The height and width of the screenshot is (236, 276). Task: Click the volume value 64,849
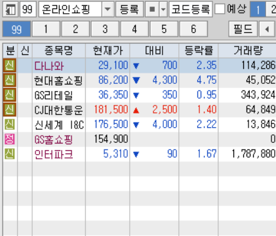pyautogui.click(x=261, y=109)
